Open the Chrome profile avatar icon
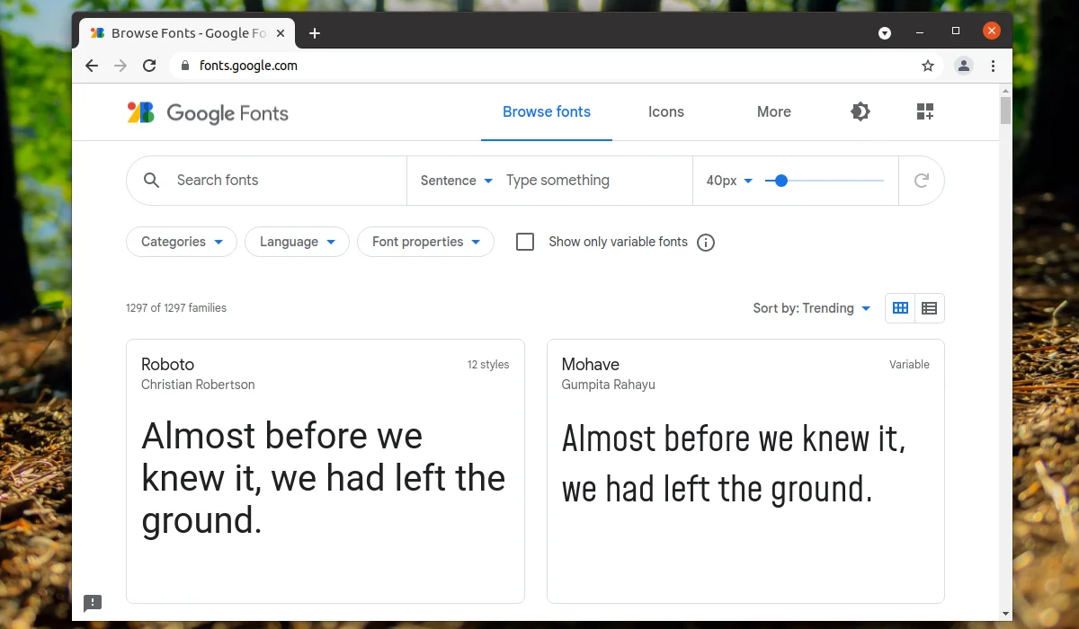The width and height of the screenshot is (1079, 629). [964, 66]
